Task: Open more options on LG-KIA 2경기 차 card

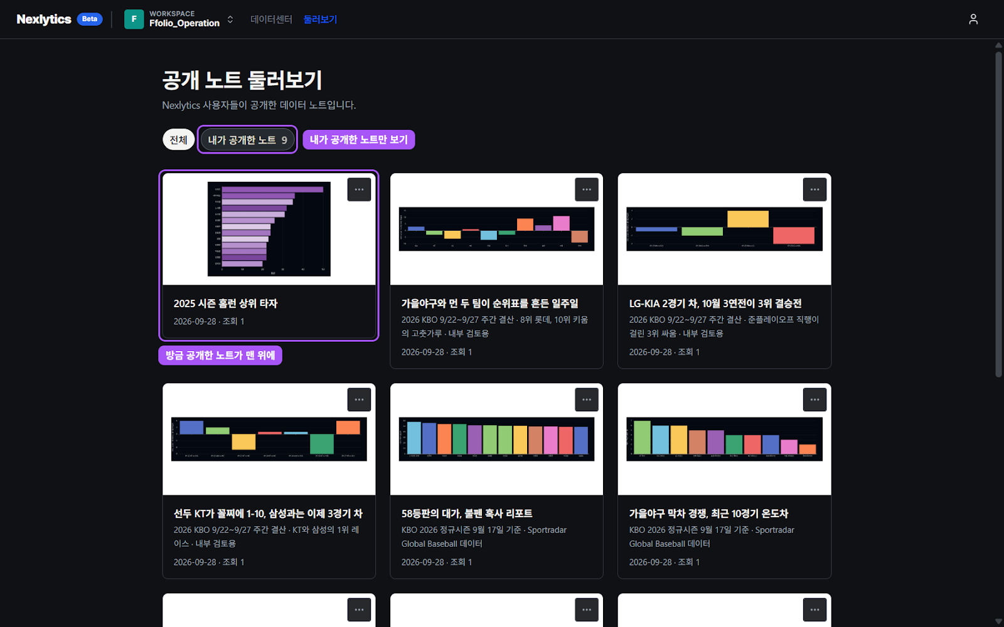Action: (814, 189)
